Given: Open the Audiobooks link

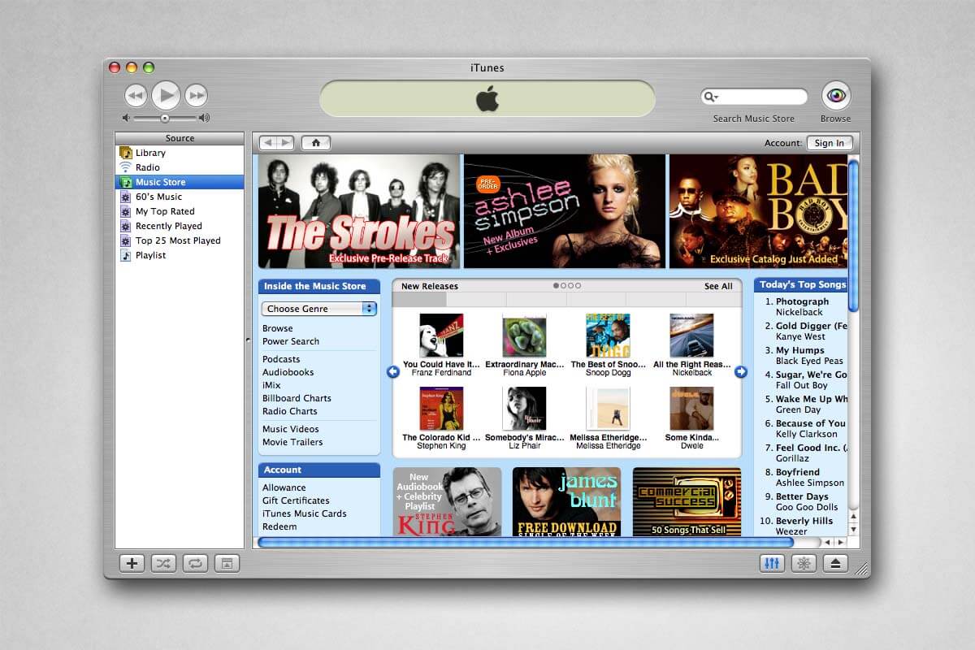Looking at the screenshot, I should click(x=288, y=372).
